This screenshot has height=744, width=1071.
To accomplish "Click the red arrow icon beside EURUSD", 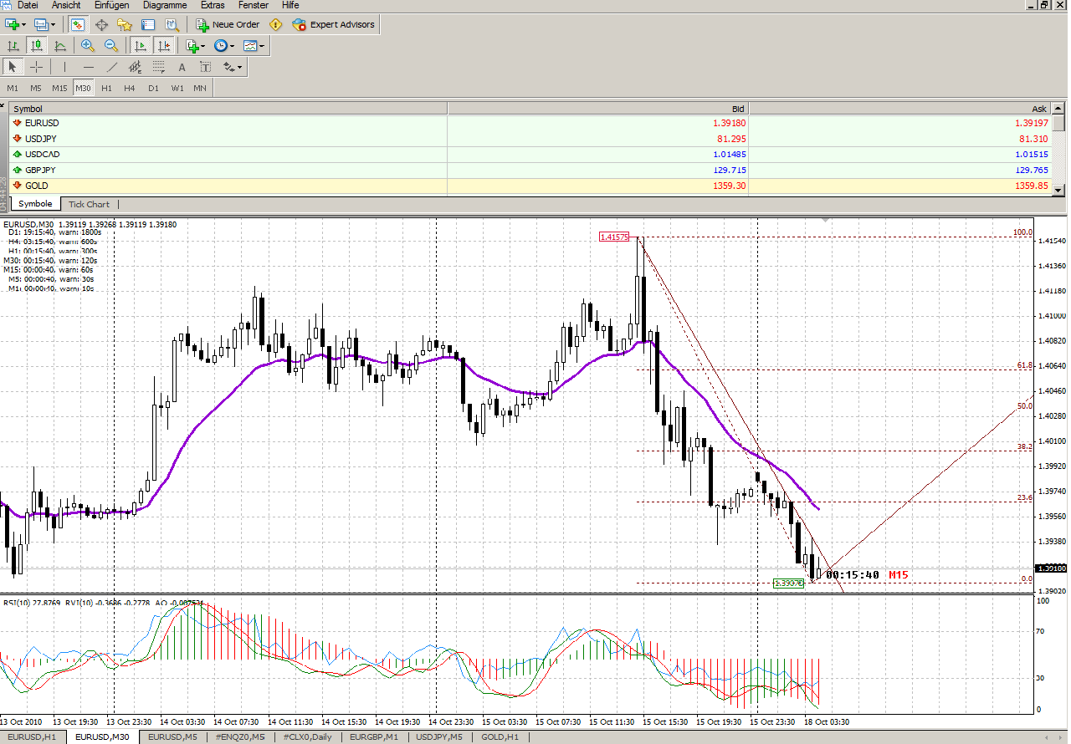I will (18, 123).
